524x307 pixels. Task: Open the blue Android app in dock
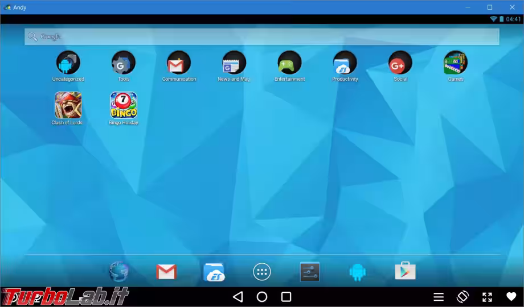358,272
